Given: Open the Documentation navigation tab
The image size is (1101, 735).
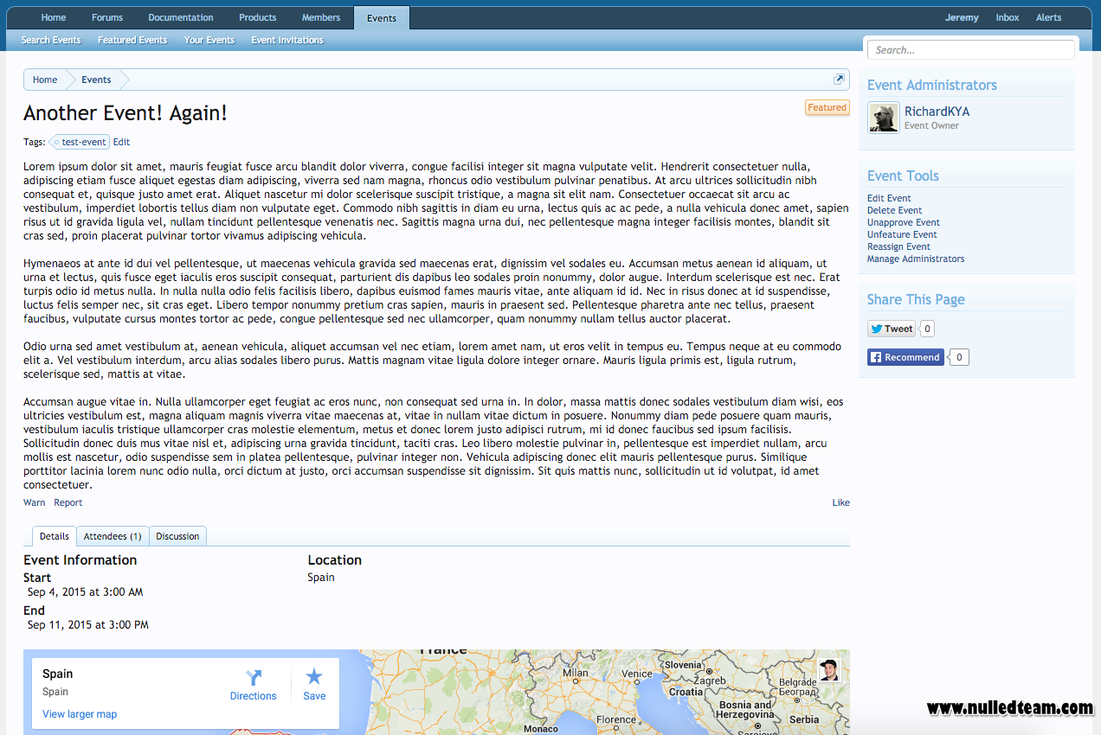Looking at the screenshot, I should coord(181,17).
